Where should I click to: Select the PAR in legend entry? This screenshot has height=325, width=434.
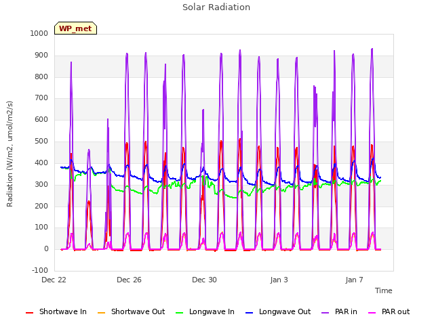click(x=339, y=311)
